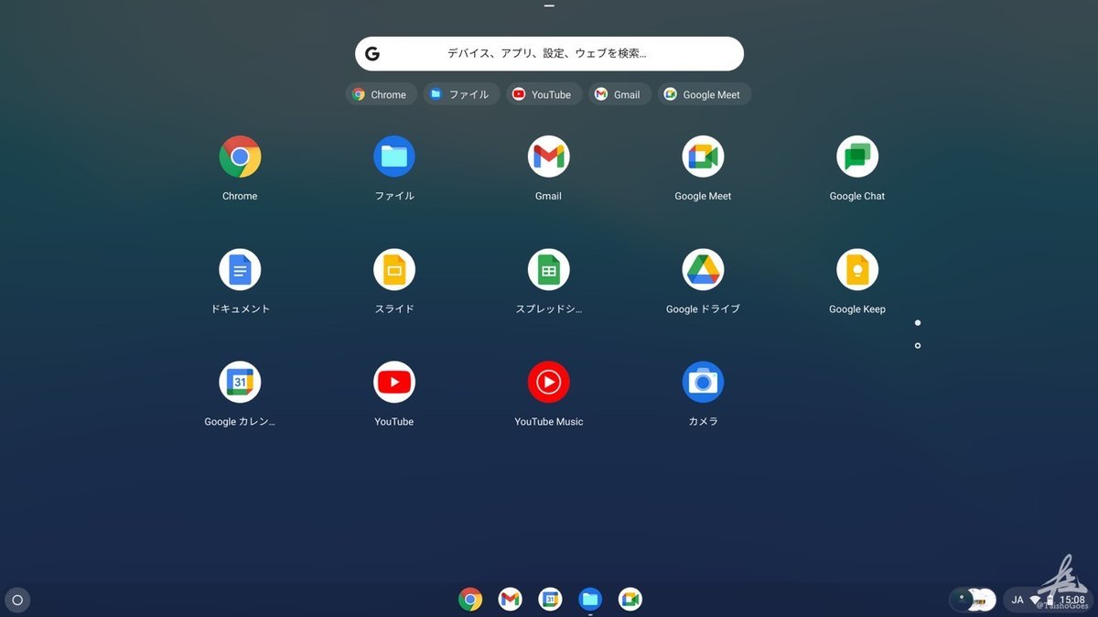Viewport: 1098px width, 617px height.
Task: Click the YouTube suggestion chip
Action: (544, 94)
